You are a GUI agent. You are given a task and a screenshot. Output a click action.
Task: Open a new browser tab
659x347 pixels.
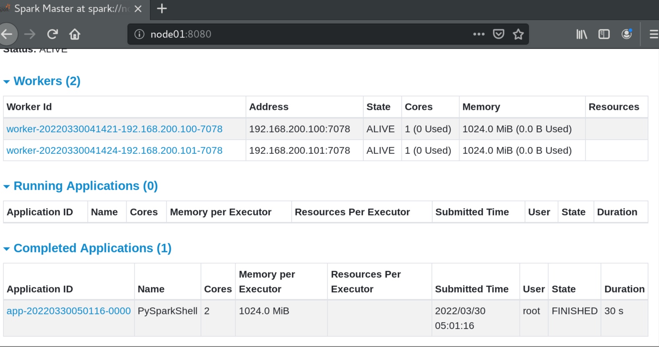162,8
